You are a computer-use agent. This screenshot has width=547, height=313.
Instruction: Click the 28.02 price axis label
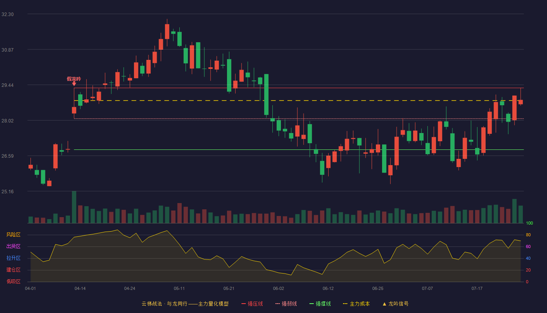click(7, 121)
